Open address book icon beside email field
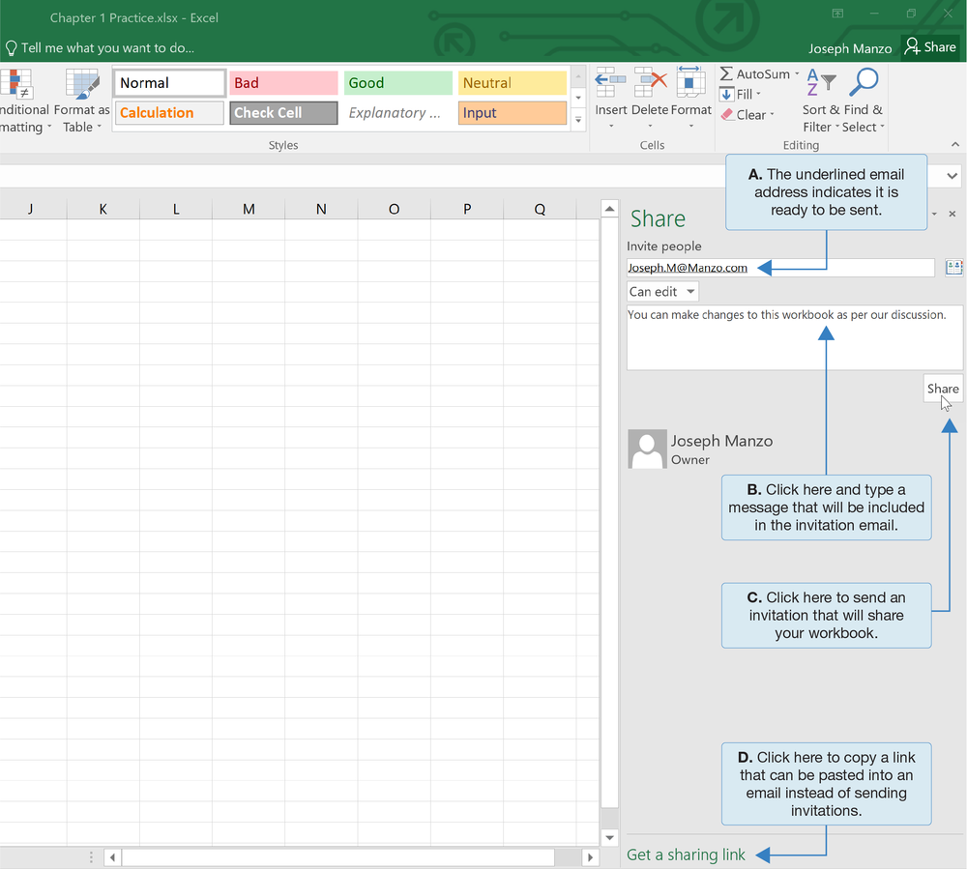967x869 pixels. pyautogui.click(x=953, y=268)
